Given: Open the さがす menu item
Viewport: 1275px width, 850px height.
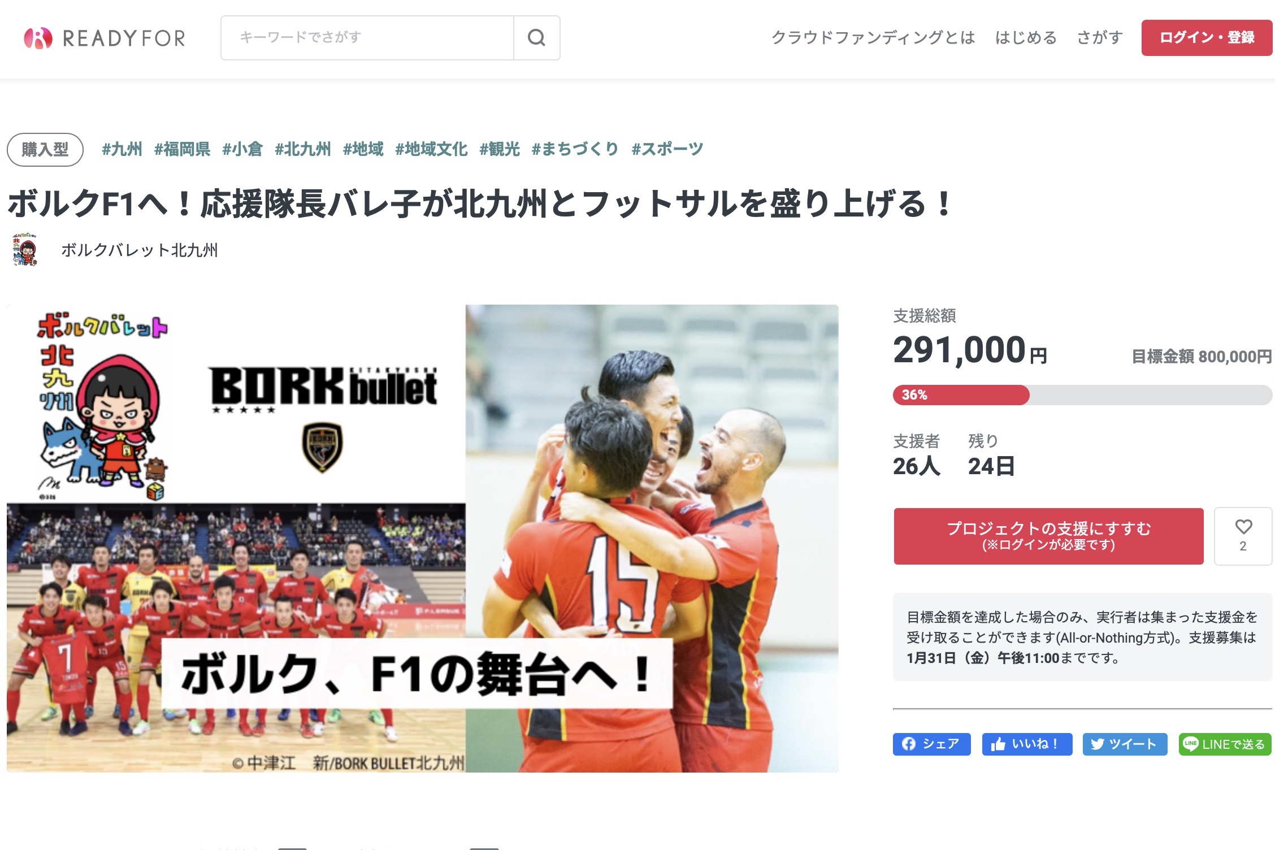Looking at the screenshot, I should coord(1099,37).
